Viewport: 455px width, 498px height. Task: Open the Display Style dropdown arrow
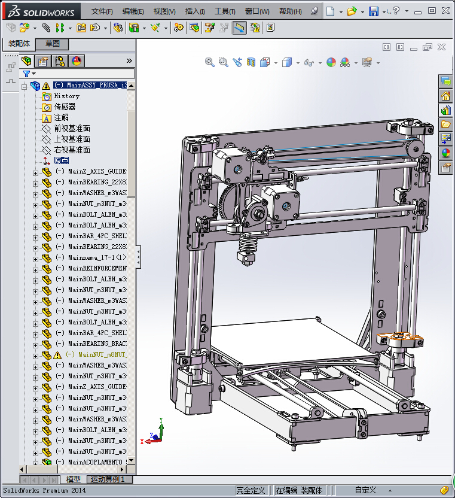[298, 63]
